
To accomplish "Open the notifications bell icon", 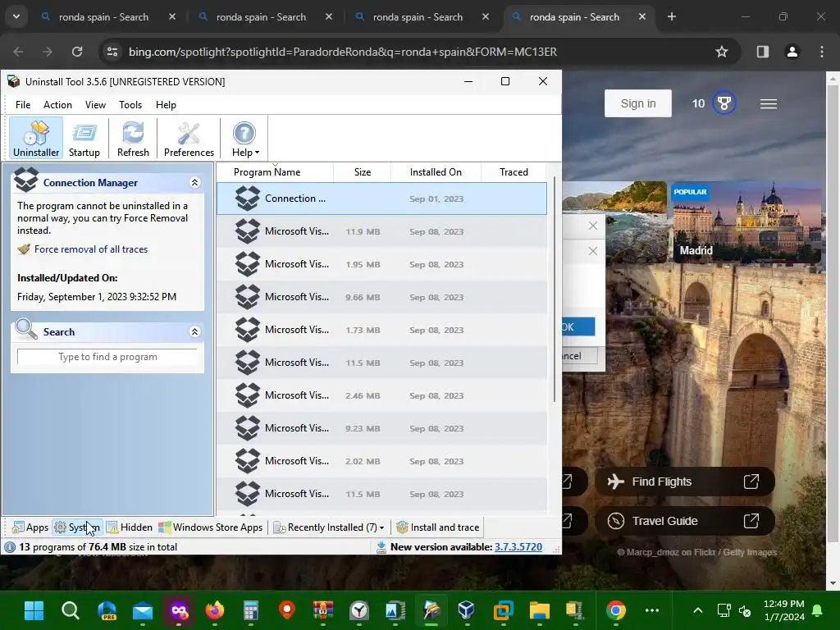I will point(818,610).
